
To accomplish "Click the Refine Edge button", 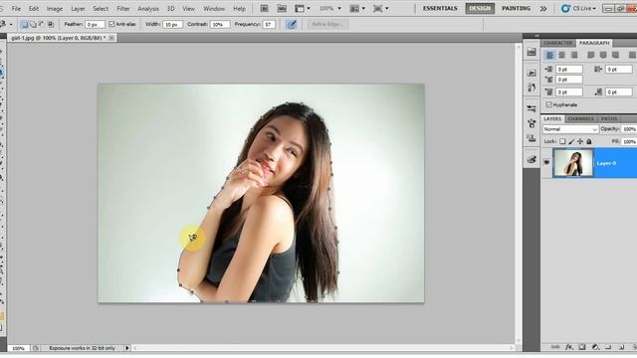I will (x=327, y=24).
